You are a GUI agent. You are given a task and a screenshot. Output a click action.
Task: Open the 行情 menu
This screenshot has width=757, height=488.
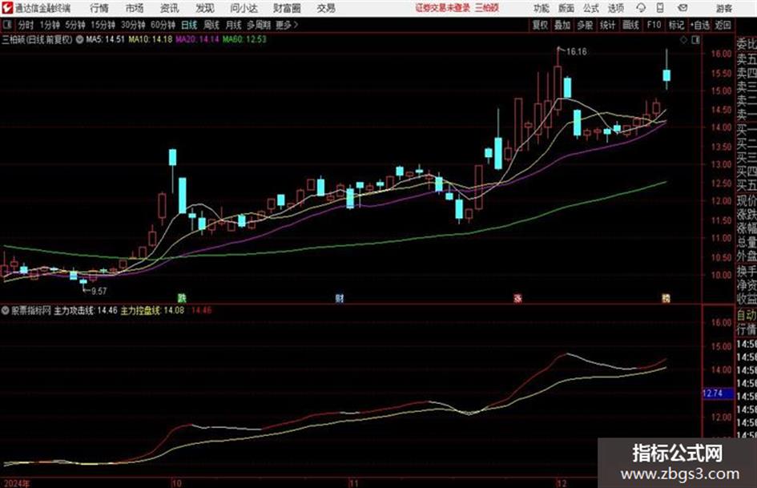coord(99,8)
